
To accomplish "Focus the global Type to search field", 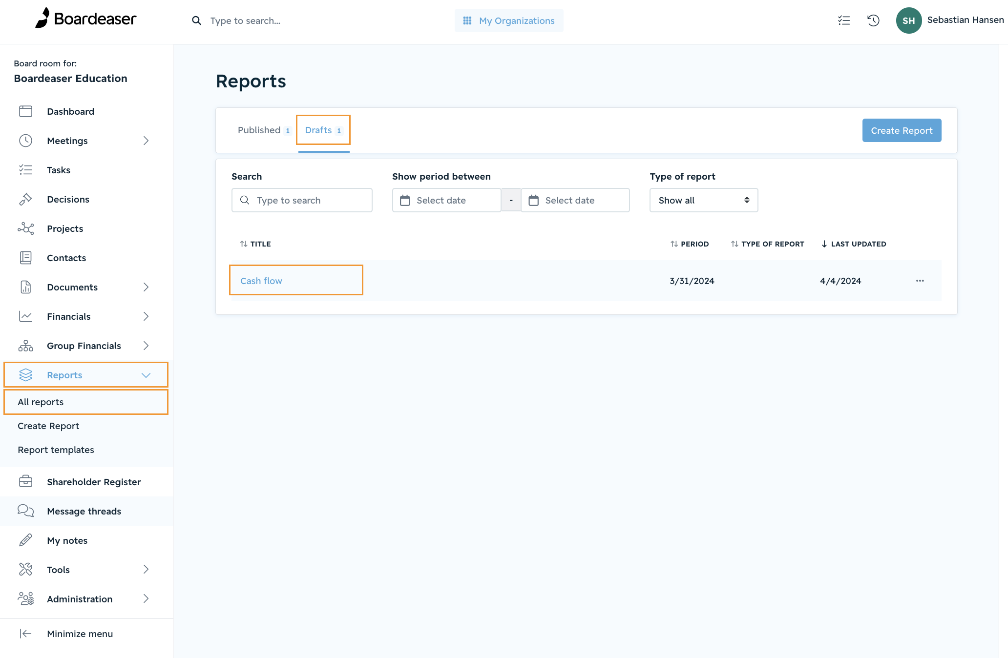I will click(x=245, y=21).
